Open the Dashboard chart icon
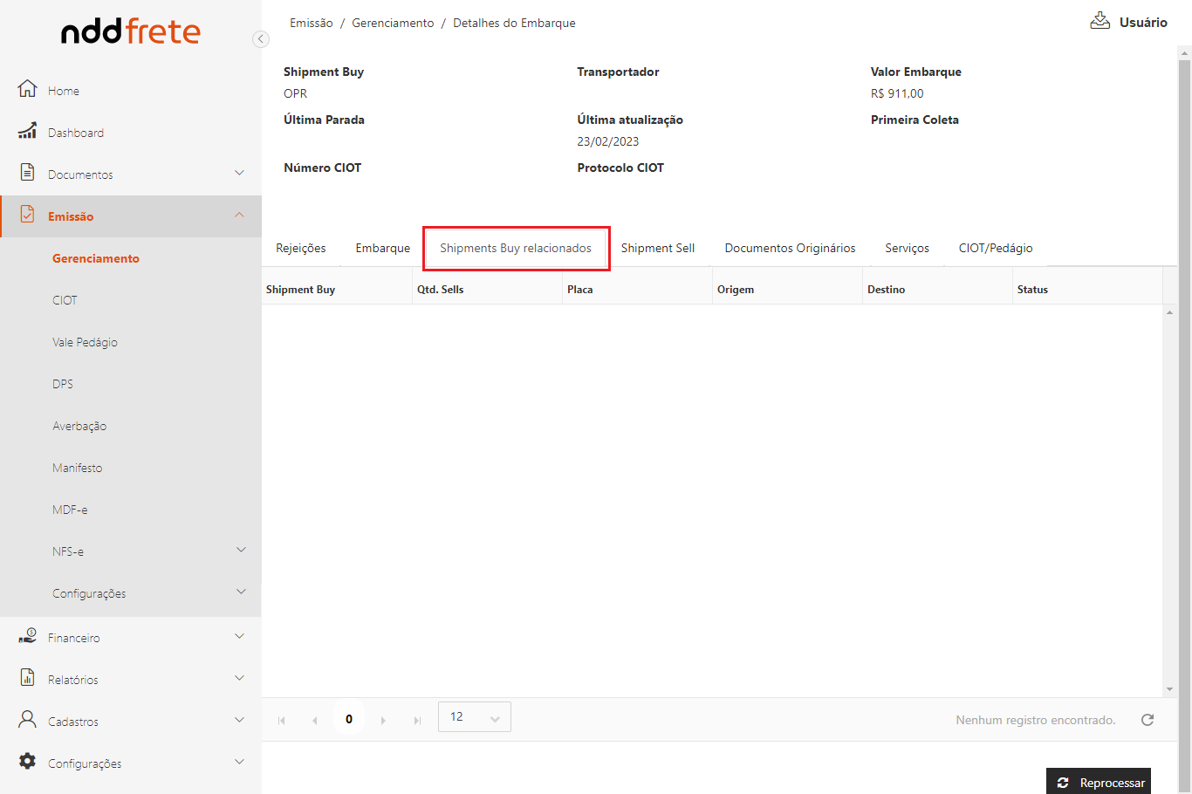Screen dimensions: 1192x794 point(28,132)
